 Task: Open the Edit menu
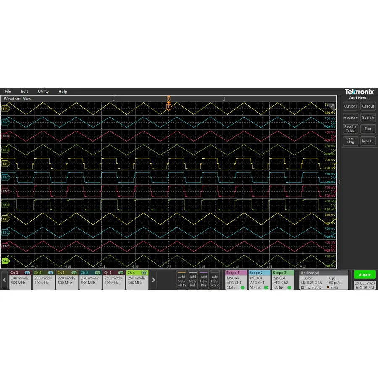(x=24, y=91)
